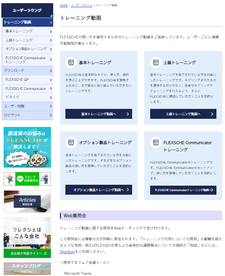This screenshot has height=276, width=225.
Task: Open FLEXSCHE Communicatorトレーニング動画へ button
Action: click(x=183, y=190)
